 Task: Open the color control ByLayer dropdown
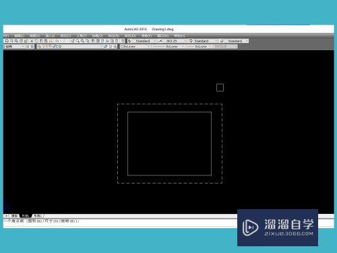point(135,47)
